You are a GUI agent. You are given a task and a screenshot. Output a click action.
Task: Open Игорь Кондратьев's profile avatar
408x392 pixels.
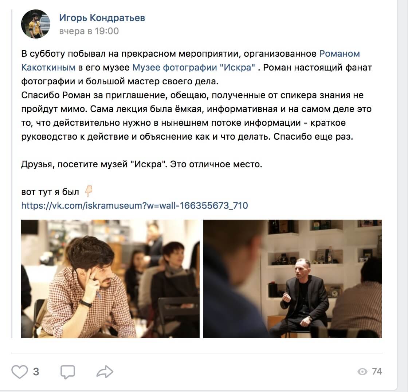pos(36,24)
